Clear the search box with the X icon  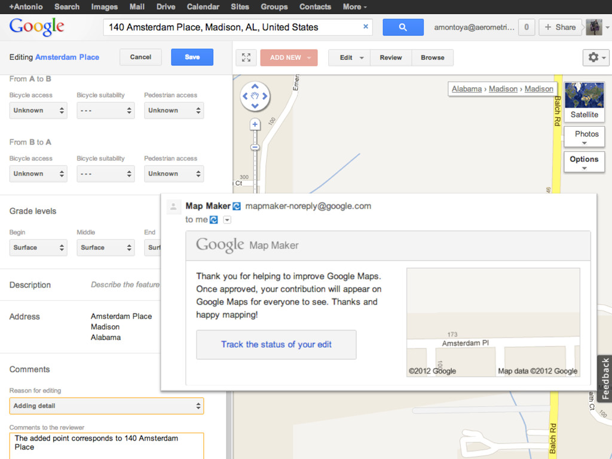(x=366, y=26)
